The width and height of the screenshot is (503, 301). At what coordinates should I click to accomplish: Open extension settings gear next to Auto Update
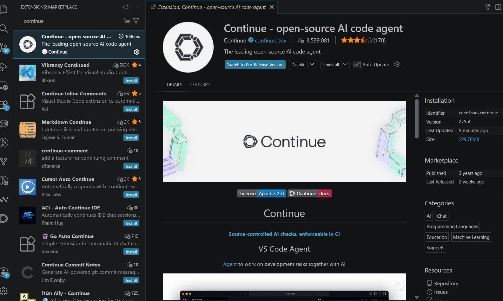(397, 64)
